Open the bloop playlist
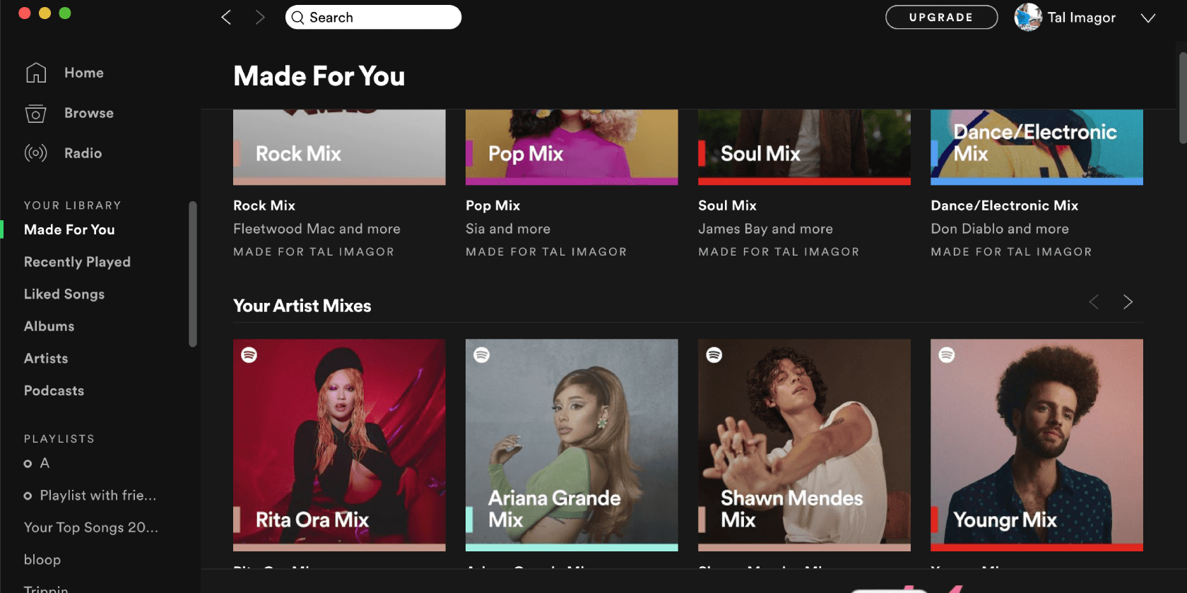This screenshot has height=593, width=1187. (x=42, y=560)
